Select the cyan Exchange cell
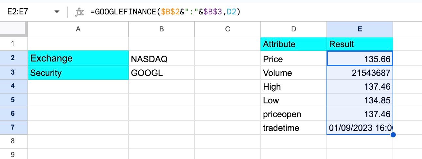Viewport: 422px width, 159px height. coord(78,58)
